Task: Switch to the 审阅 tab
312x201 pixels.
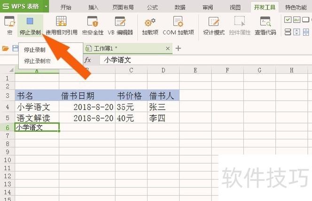Action: click(208, 8)
